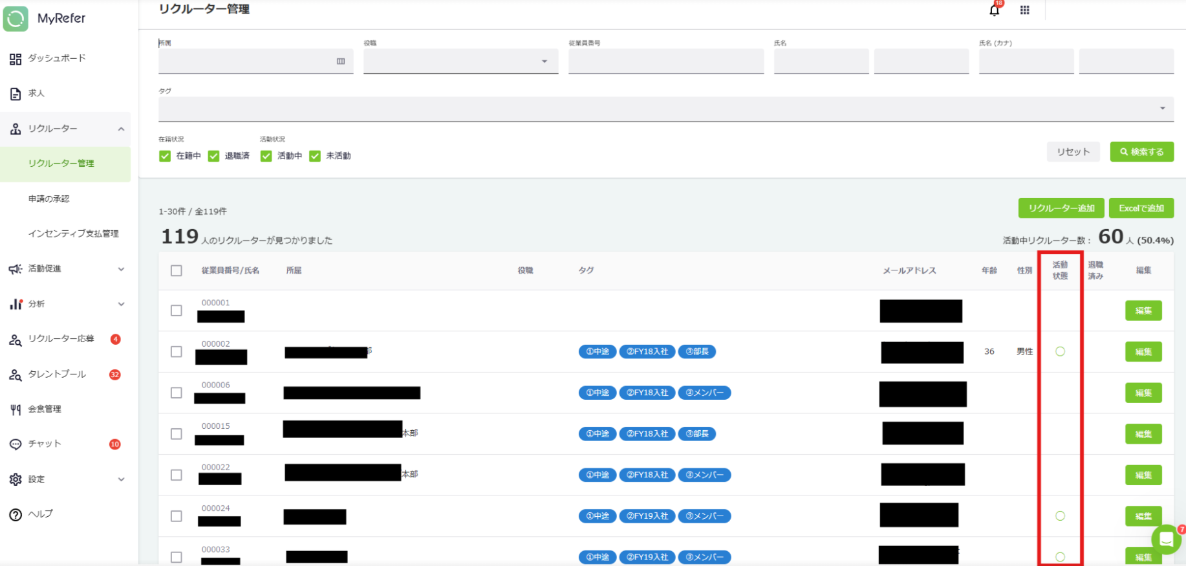Open the notifications bell icon
This screenshot has height=566, width=1186.
click(x=994, y=10)
